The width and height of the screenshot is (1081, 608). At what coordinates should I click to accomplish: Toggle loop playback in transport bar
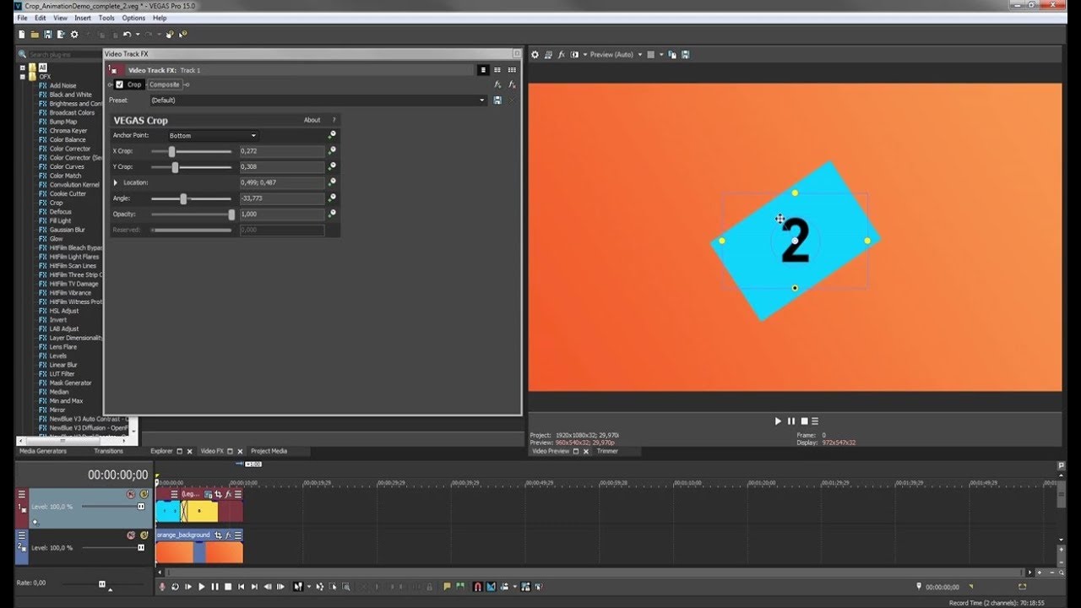[x=175, y=586]
